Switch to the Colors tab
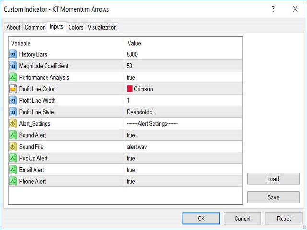 coord(76,27)
